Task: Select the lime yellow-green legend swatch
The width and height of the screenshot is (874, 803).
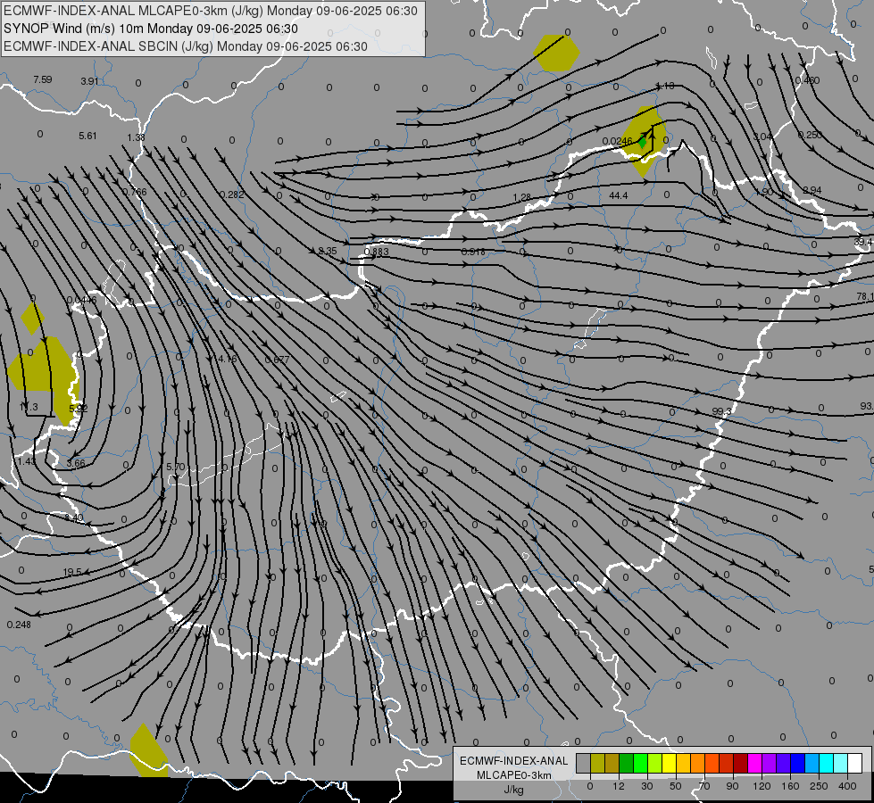Action: click(655, 764)
